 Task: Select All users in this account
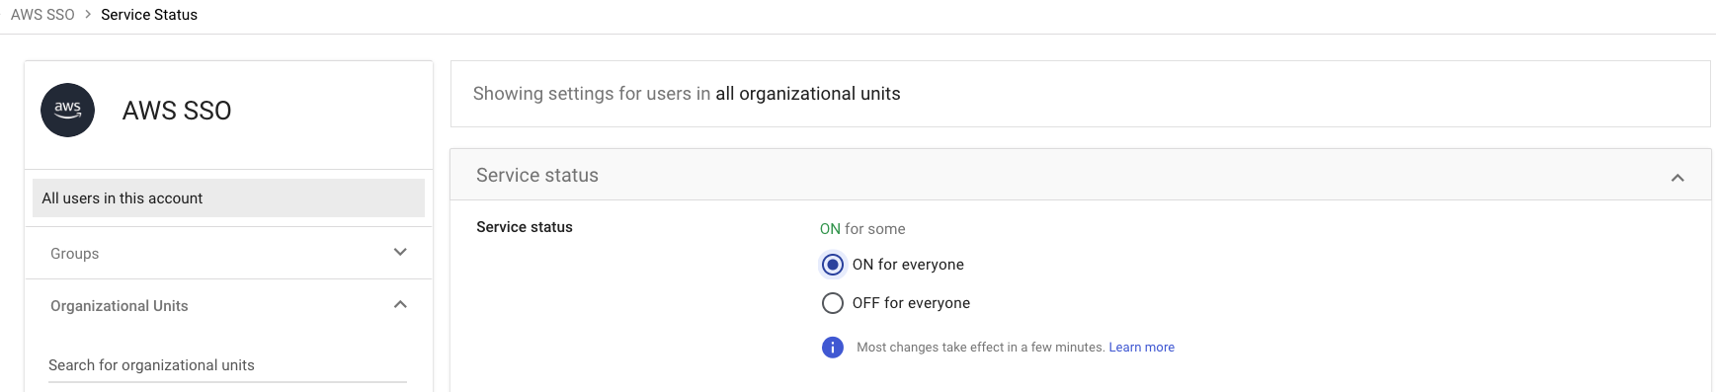click(x=228, y=198)
